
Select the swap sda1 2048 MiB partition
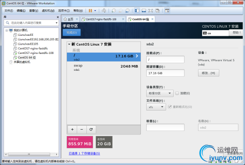pyautogui.click(x=104, y=67)
